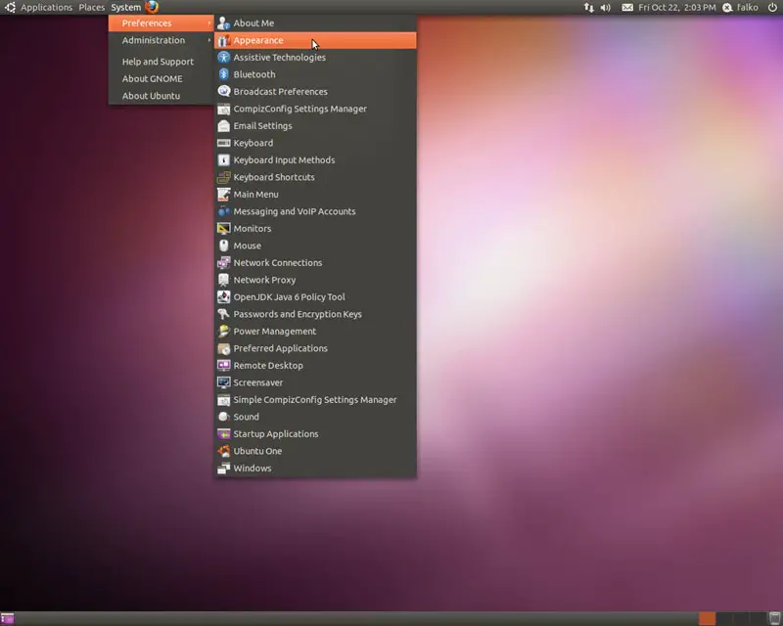Click the Network Connections icon
The height and width of the screenshot is (626, 783).
[x=224, y=262]
